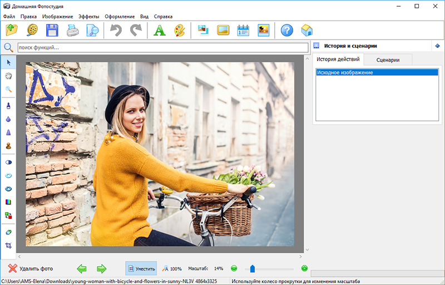The image size is (445, 285).
Task: Open the Оформление menu
Action: point(120,17)
